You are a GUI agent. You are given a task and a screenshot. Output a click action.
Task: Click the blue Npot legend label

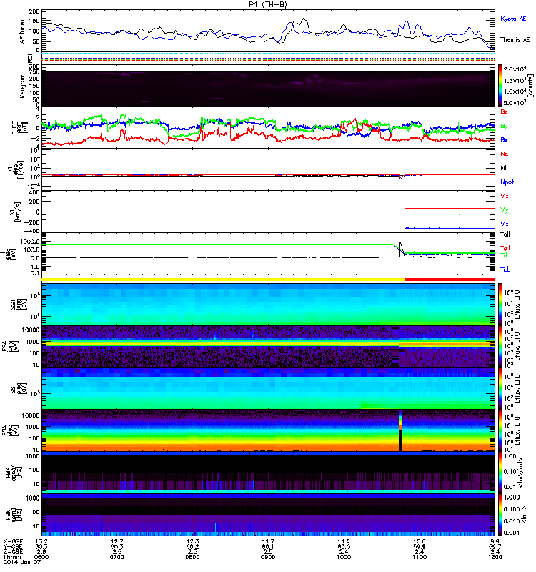point(507,182)
